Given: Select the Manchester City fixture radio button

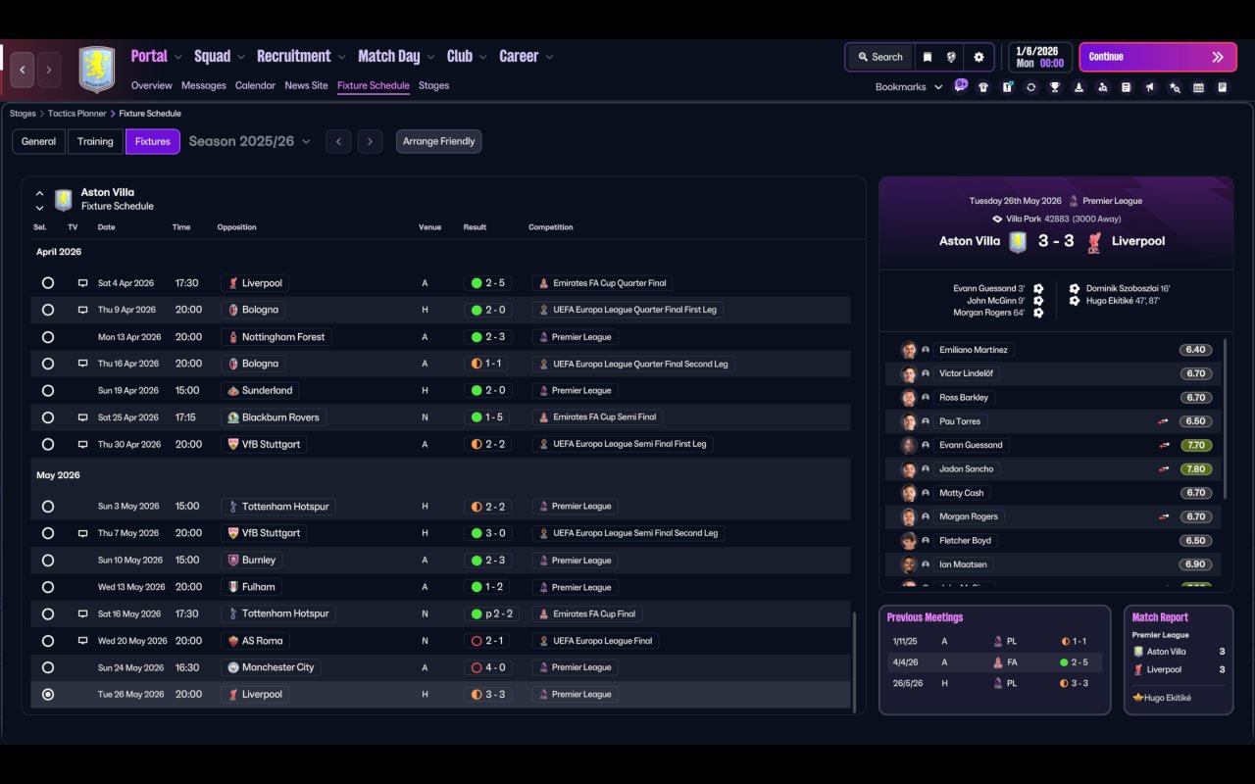Looking at the screenshot, I should tap(48, 667).
